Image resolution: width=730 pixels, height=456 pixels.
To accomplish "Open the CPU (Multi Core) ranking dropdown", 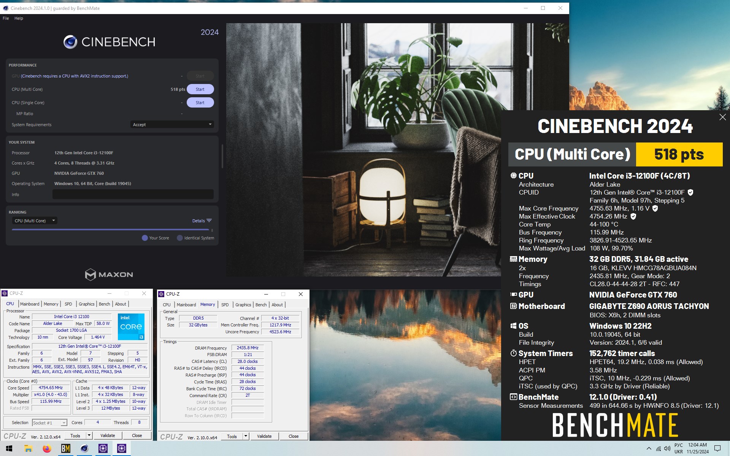I will pyautogui.click(x=35, y=221).
